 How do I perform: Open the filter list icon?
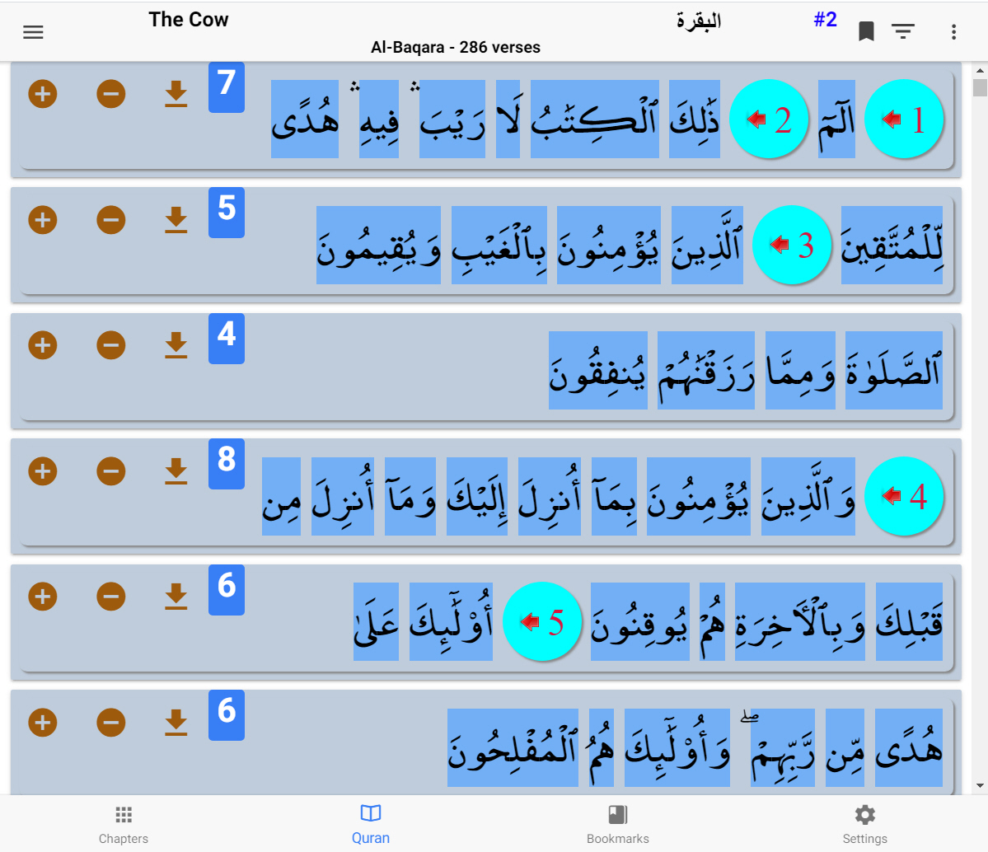coord(903,32)
